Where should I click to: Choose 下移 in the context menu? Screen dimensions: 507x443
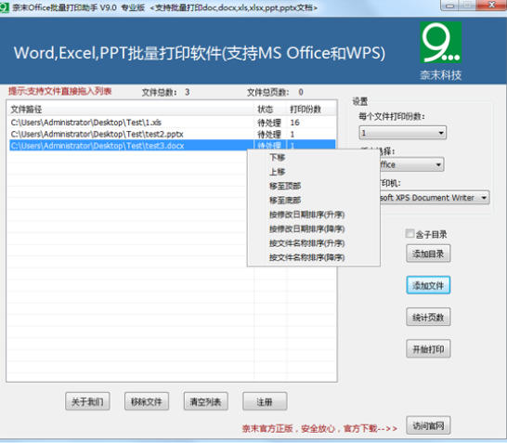277,158
